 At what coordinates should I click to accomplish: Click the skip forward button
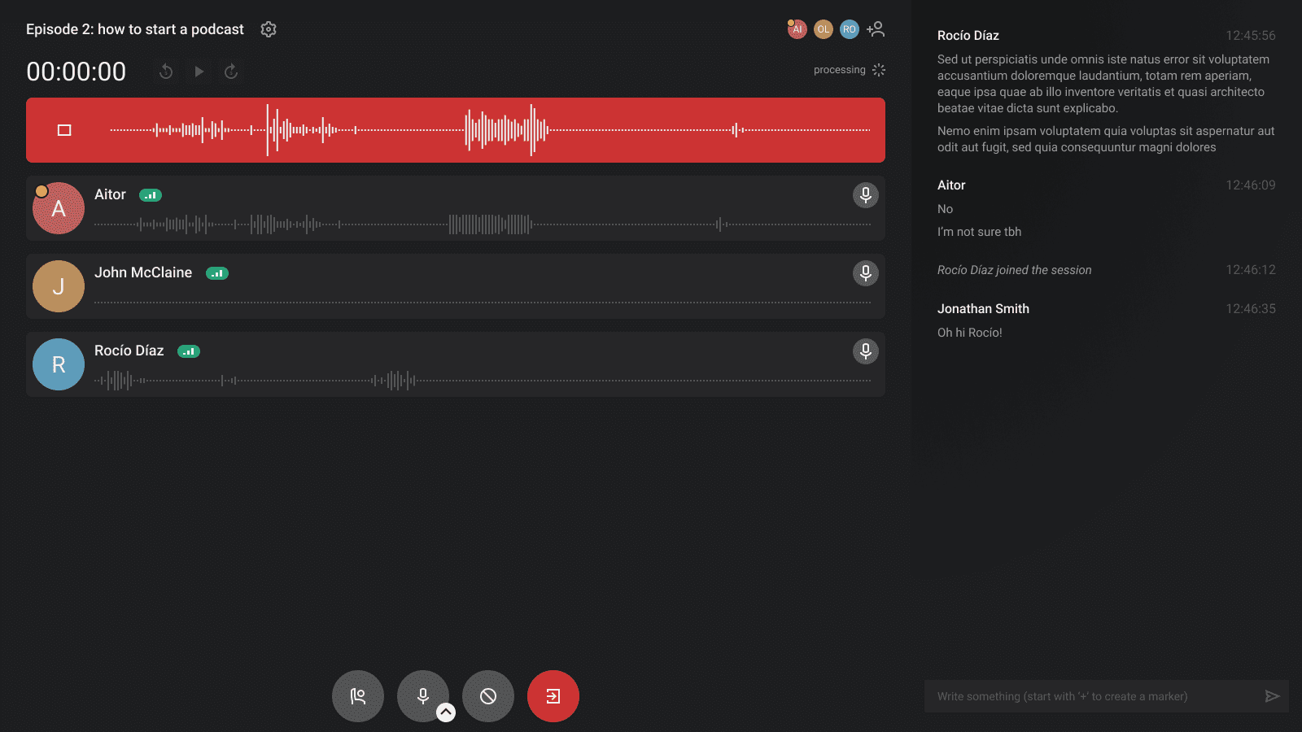coord(231,72)
